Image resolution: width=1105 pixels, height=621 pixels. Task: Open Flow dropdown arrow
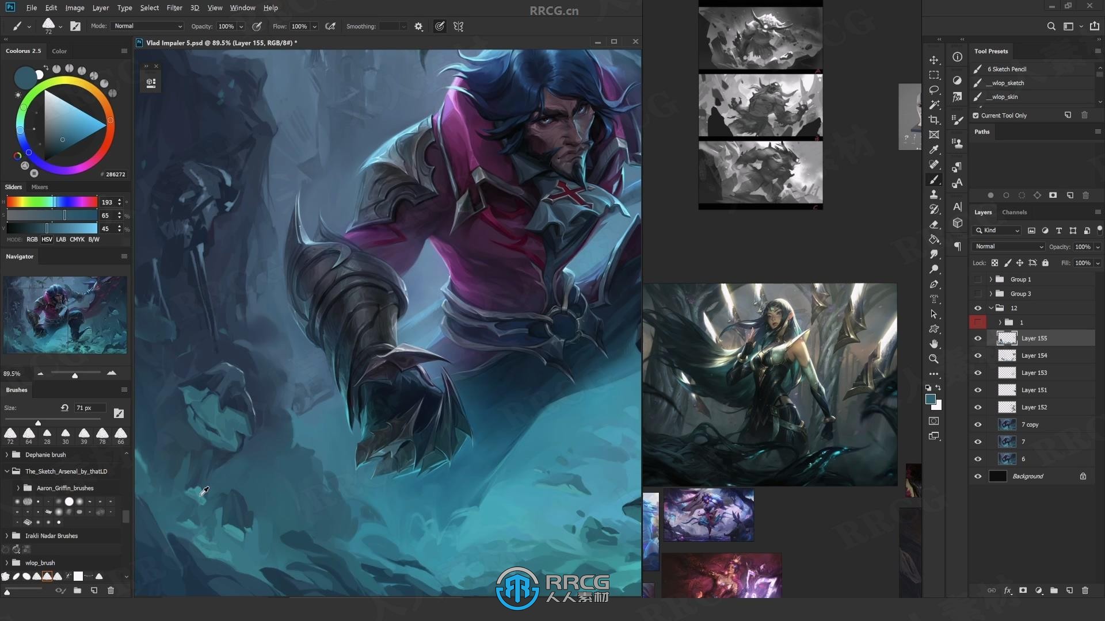[314, 26]
